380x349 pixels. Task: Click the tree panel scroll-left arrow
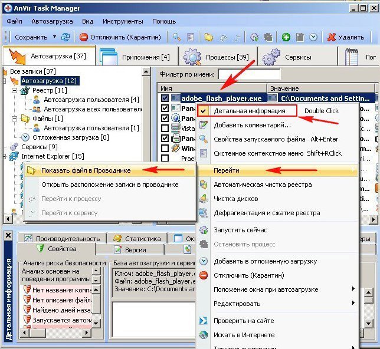click(x=8, y=219)
